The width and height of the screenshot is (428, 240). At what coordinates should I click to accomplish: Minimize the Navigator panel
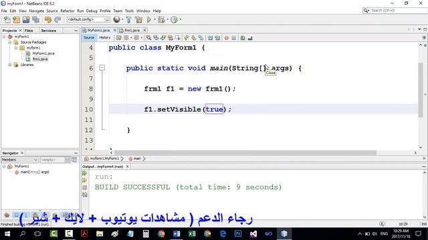76,153
